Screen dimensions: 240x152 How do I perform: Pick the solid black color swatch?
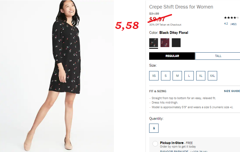[176, 43]
